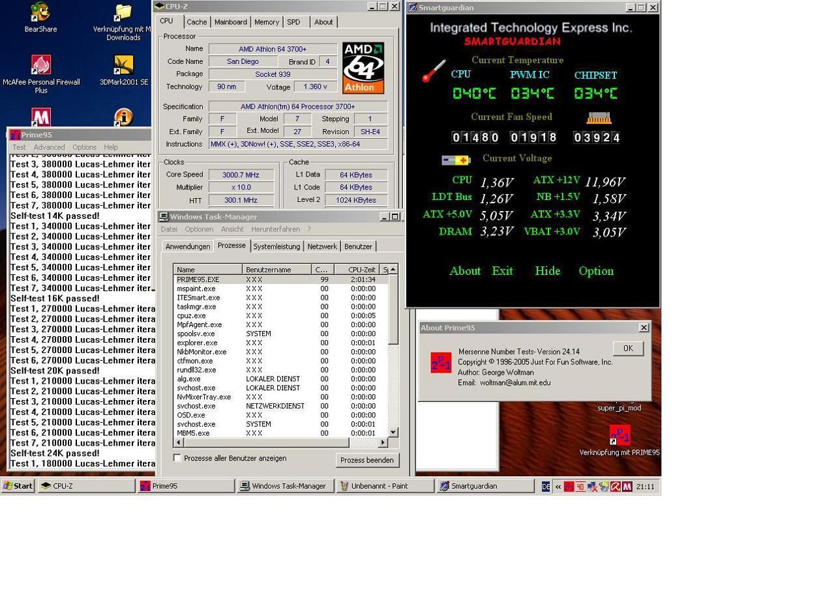Screen dimensions: 821x615
Task: Click the heatsink icon beside fan speed
Action: 599,118
